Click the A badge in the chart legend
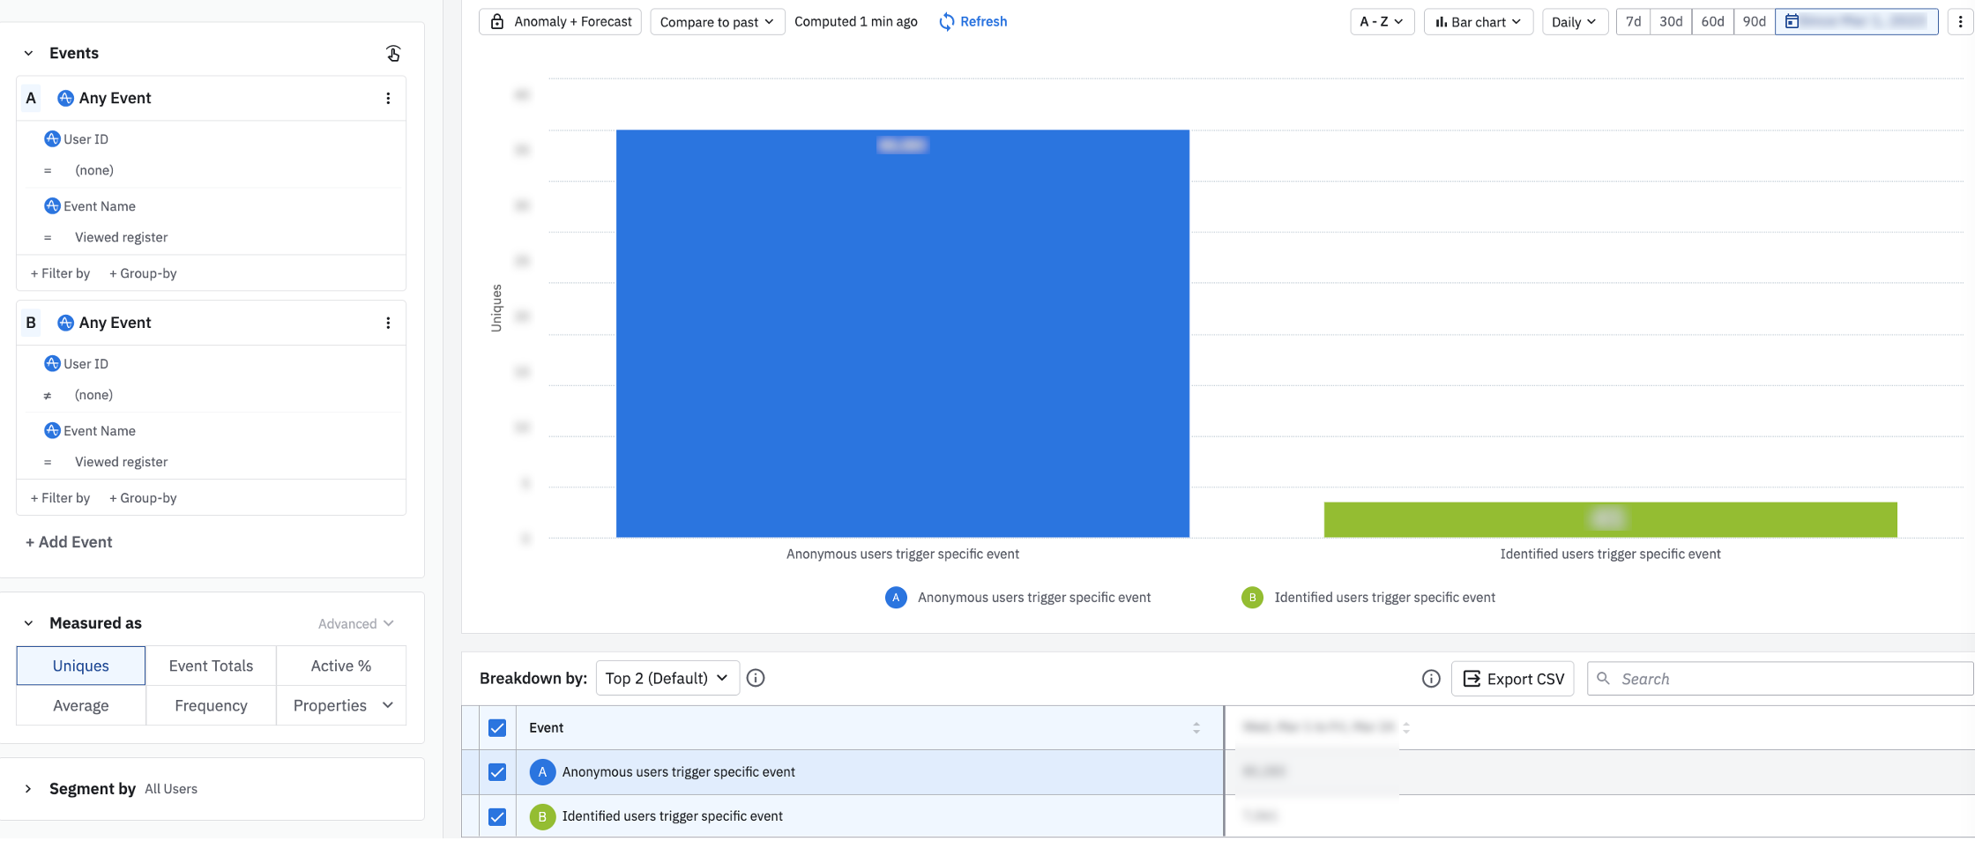Viewport: 1975px width, 841px height. [896, 597]
